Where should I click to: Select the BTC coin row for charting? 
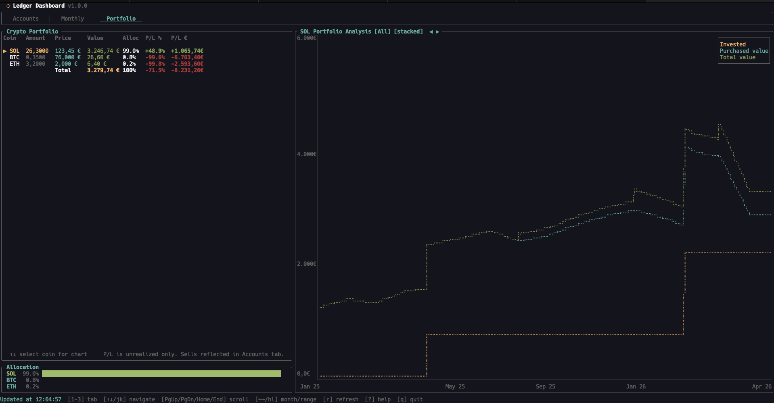pyautogui.click(x=15, y=57)
